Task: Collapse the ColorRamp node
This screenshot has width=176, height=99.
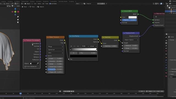Action: click(x=70, y=36)
